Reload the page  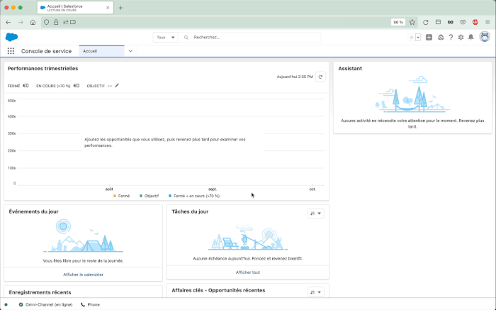click(x=426, y=22)
